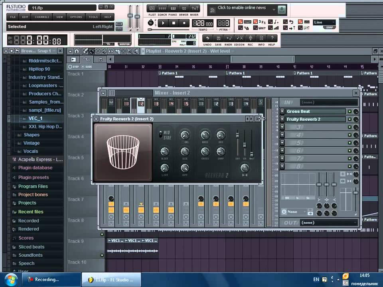Screen dimensions: 383x287
Task: Toggle the Gross Beat effect enable light
Action: click(349, 112)
